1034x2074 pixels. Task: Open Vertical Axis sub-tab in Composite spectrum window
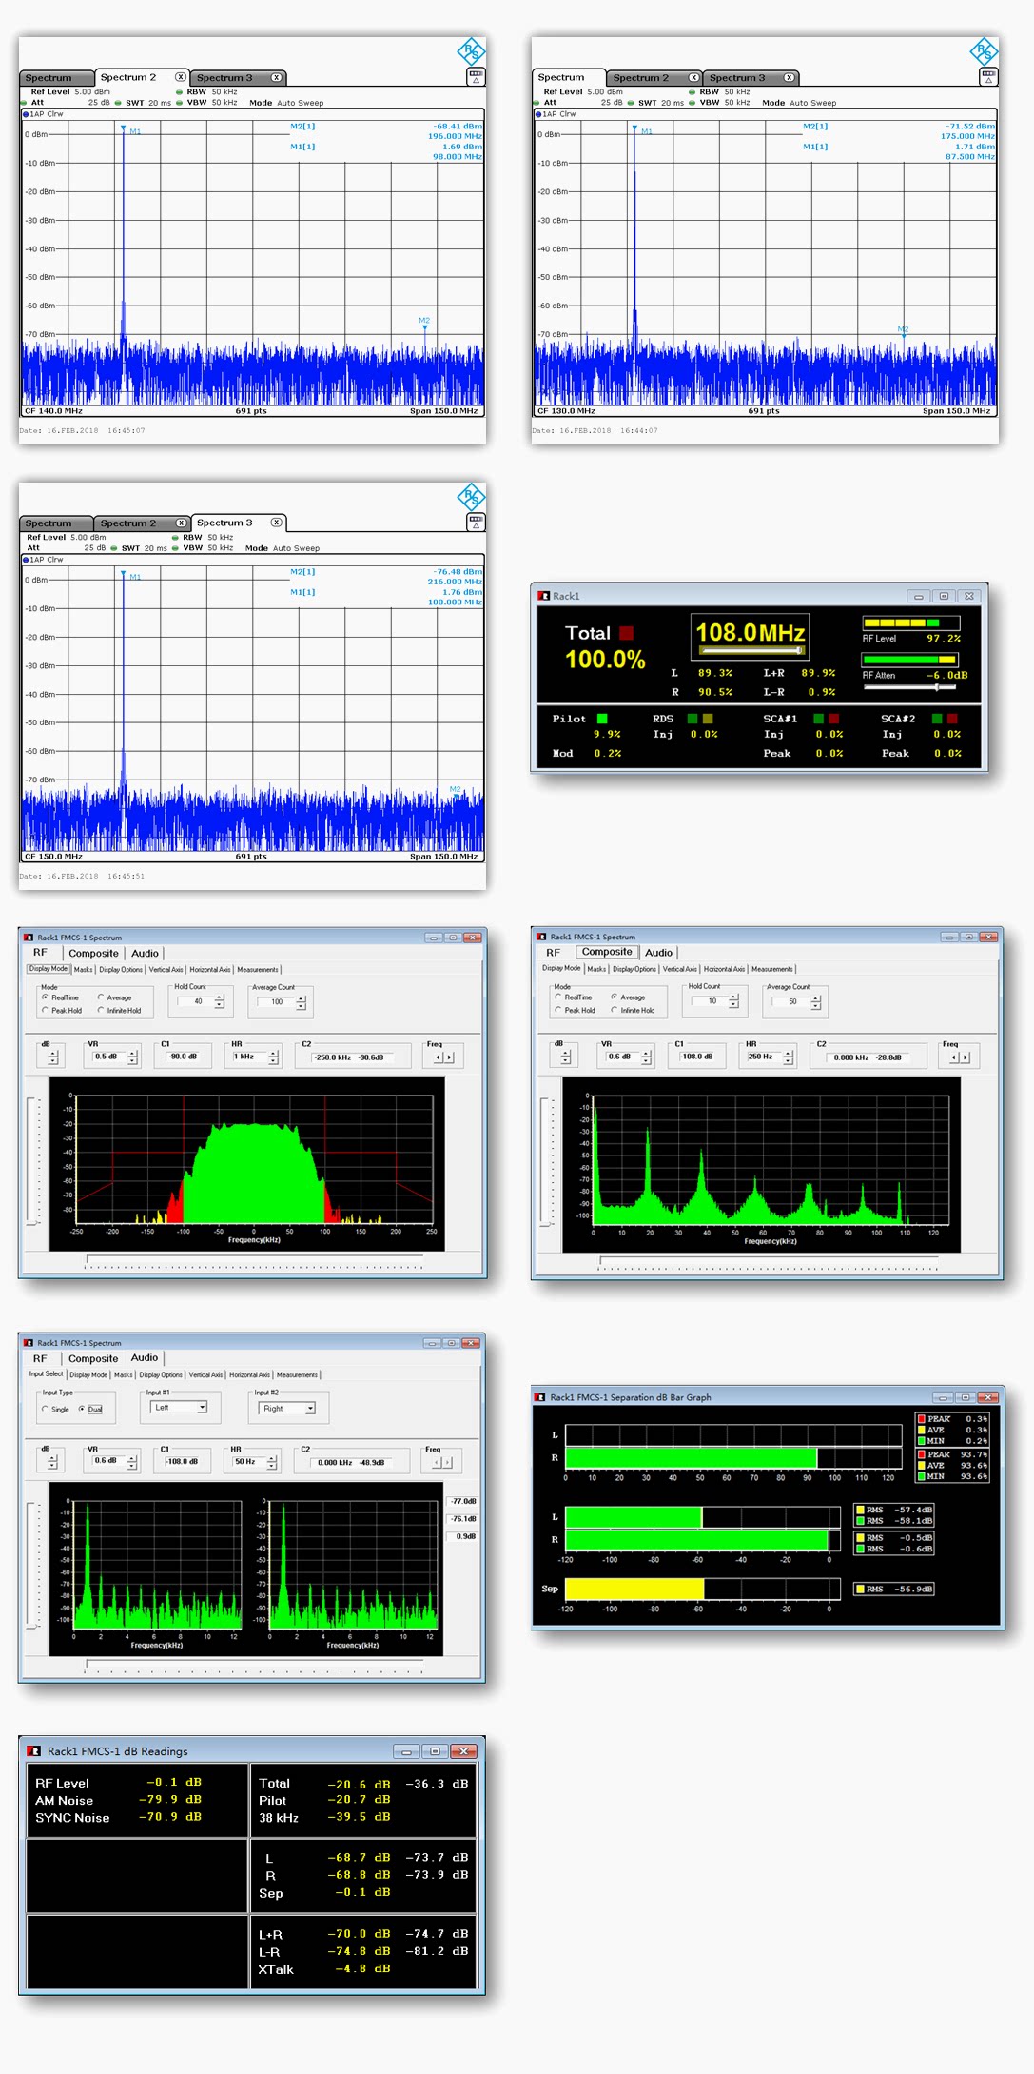(679, 969)
